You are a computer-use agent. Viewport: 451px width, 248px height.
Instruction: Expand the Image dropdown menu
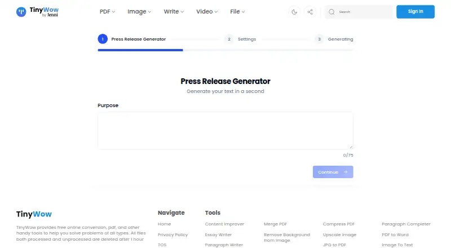pos(139,11)
